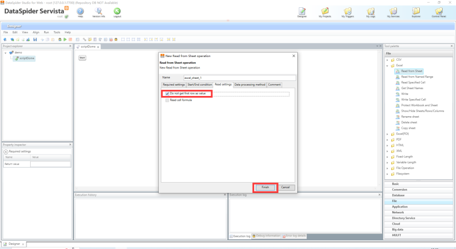Image resolution: width=456 pixels, height=249 pixels.
Task: Switch to Data processing method tab
Action: 250,85
